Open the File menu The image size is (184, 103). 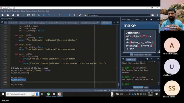click(2, 11)
